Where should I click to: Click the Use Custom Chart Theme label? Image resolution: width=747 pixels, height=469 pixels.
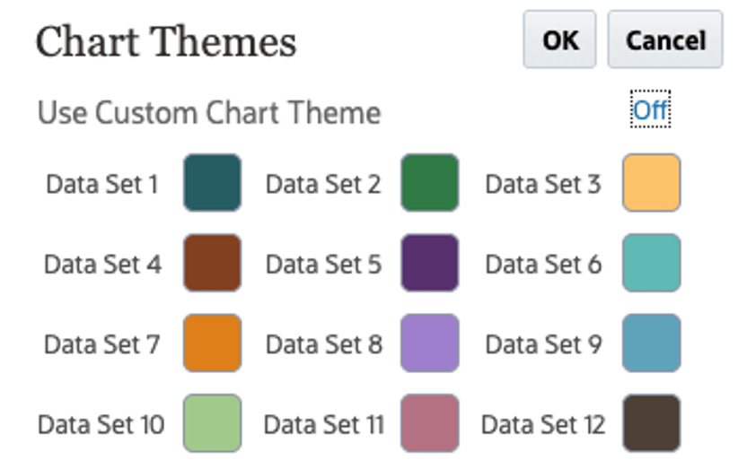[209, 114]
